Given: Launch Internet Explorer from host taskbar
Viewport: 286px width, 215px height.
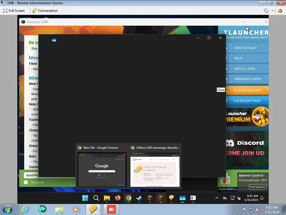Looking at the screenshot, I should (x=25, y=209).
